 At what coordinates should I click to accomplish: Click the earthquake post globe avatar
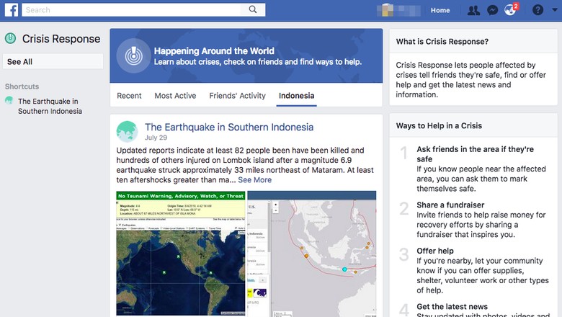click(127, 131)
